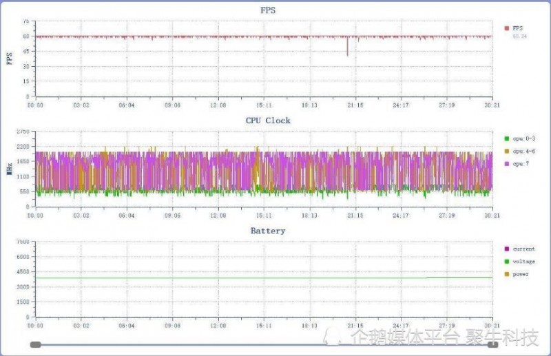Click the middle of the time range slider track

(x=264, y=344)
